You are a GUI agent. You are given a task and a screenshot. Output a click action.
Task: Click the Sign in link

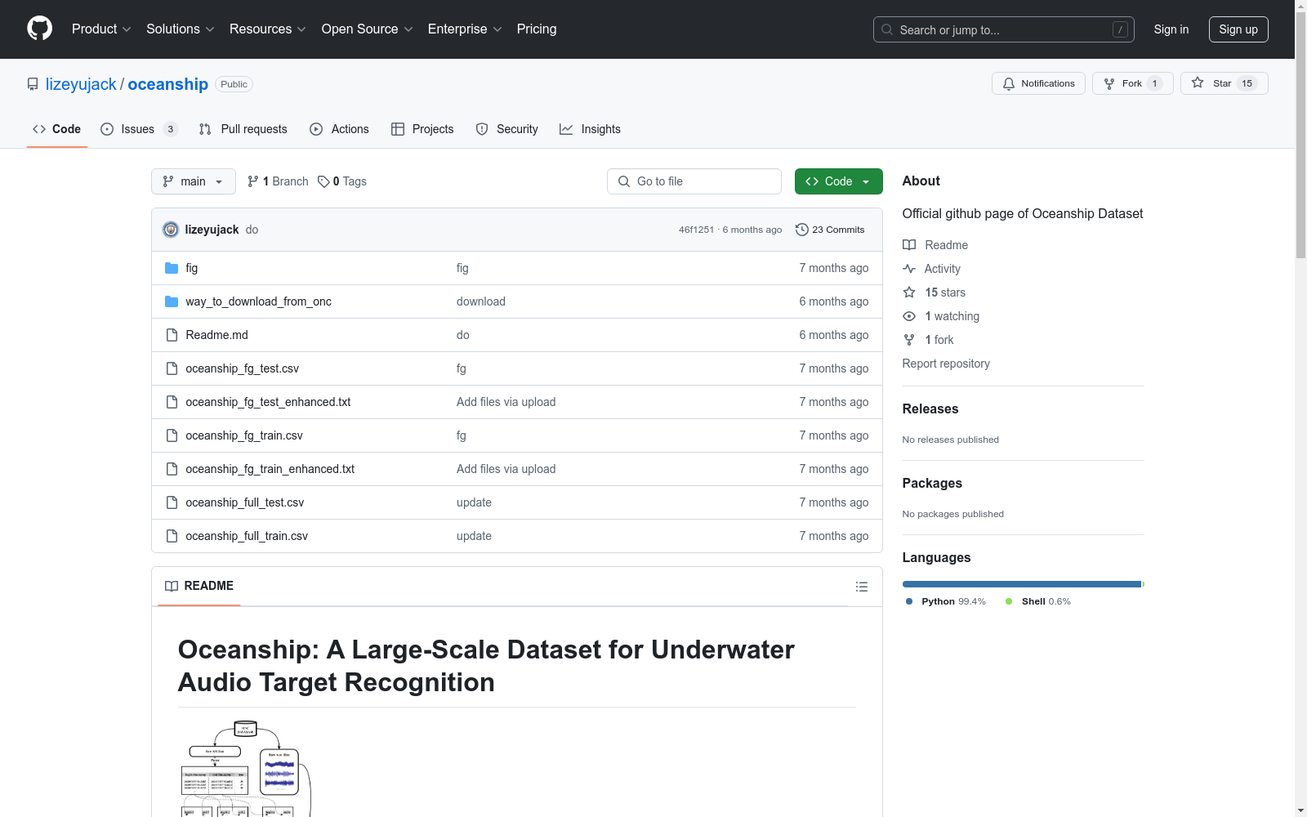pyautogui.click(x=1171, y=29)
